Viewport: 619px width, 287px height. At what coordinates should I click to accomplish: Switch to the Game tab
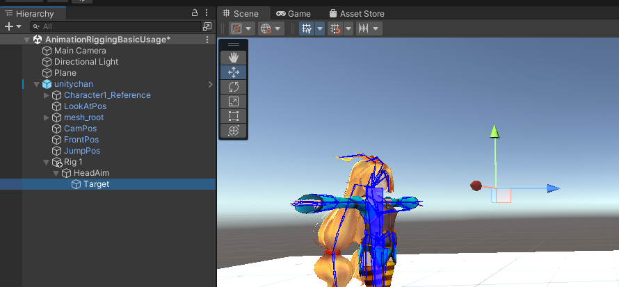point(294,13)
